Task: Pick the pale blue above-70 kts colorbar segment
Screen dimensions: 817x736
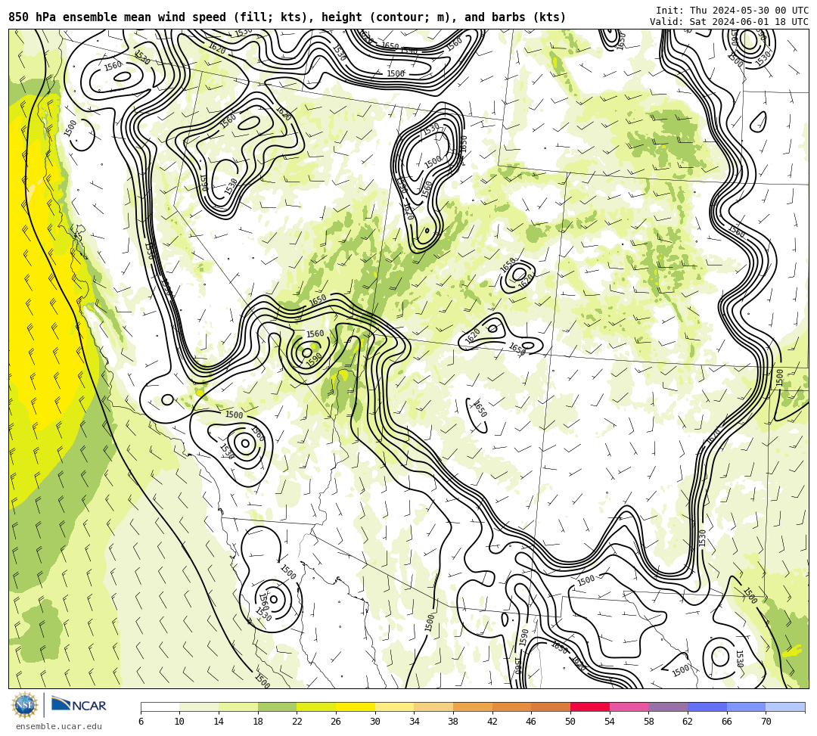Action: tap(785, 706)
